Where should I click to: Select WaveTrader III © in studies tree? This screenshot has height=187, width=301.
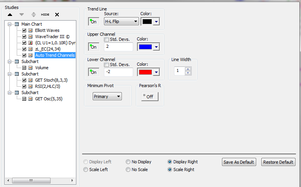(x=53, y=37)
